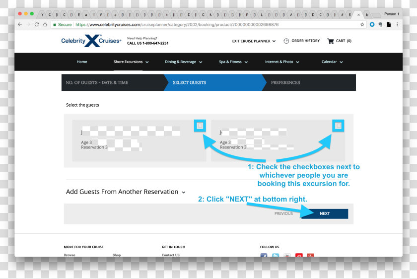Viewport: 417px width, 279px height.
Task: Click the Google Plus icon under Follow Us
Action: click(310, 255)
